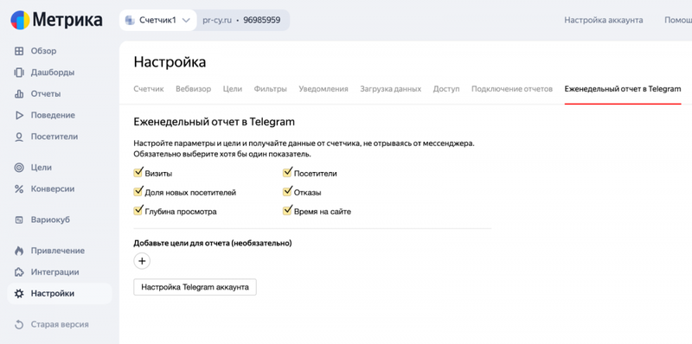Switch to the Вебвизор tab
692x344 pixels.
[193, 89]
